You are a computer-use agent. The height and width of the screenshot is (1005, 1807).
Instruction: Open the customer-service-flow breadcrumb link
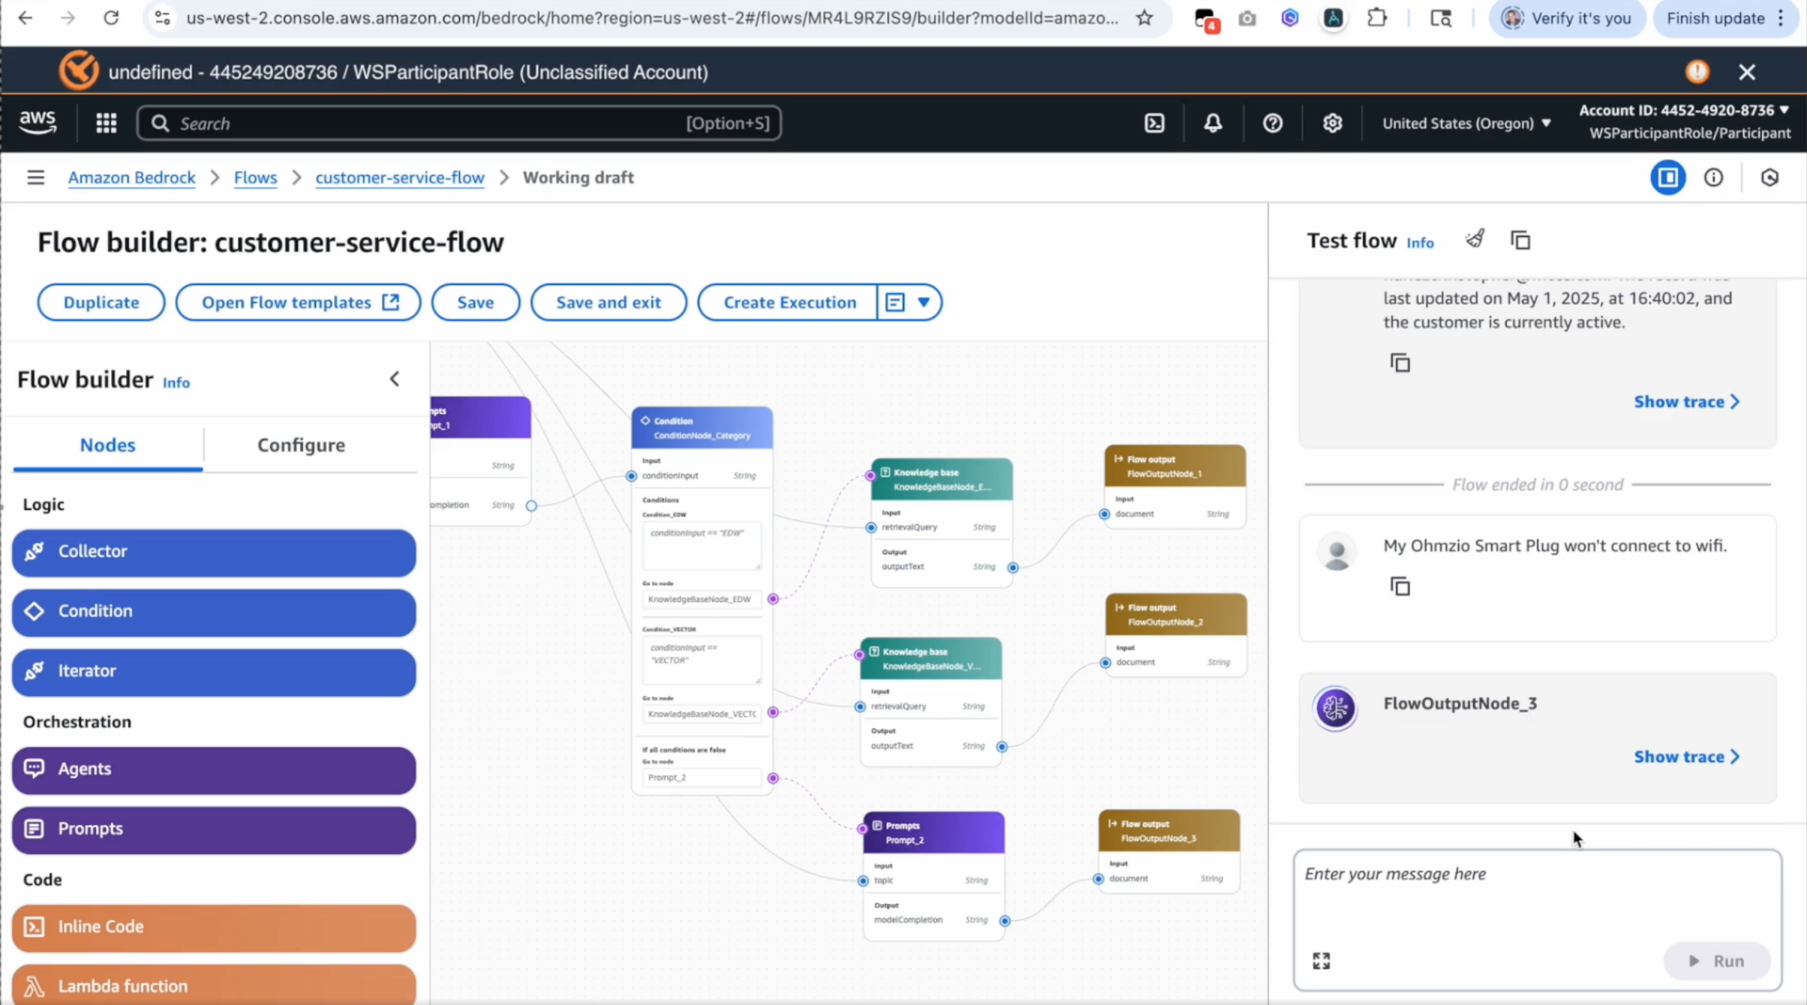click(399, 178)
